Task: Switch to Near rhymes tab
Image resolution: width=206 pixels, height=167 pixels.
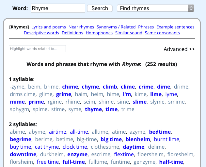Action: pyautogui.click(x=81, y=27)
